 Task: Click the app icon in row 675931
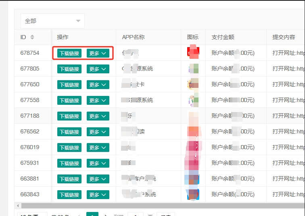pyautogui.click(x=193, y=163)
